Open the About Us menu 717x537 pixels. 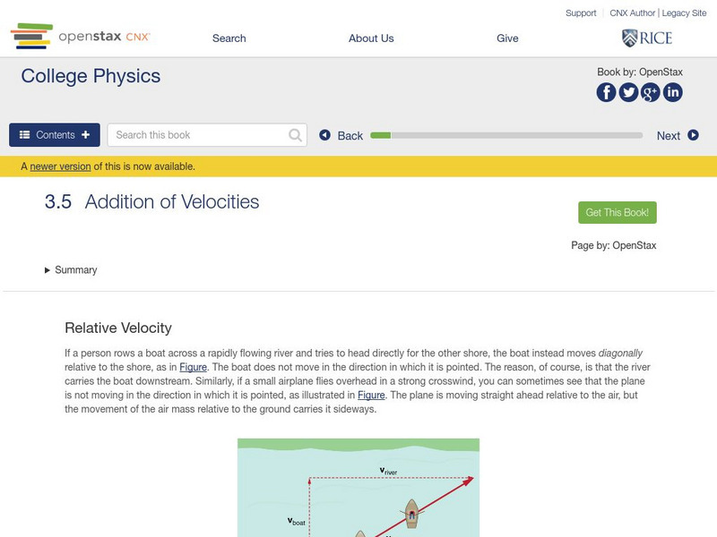(x=371, y=38)
